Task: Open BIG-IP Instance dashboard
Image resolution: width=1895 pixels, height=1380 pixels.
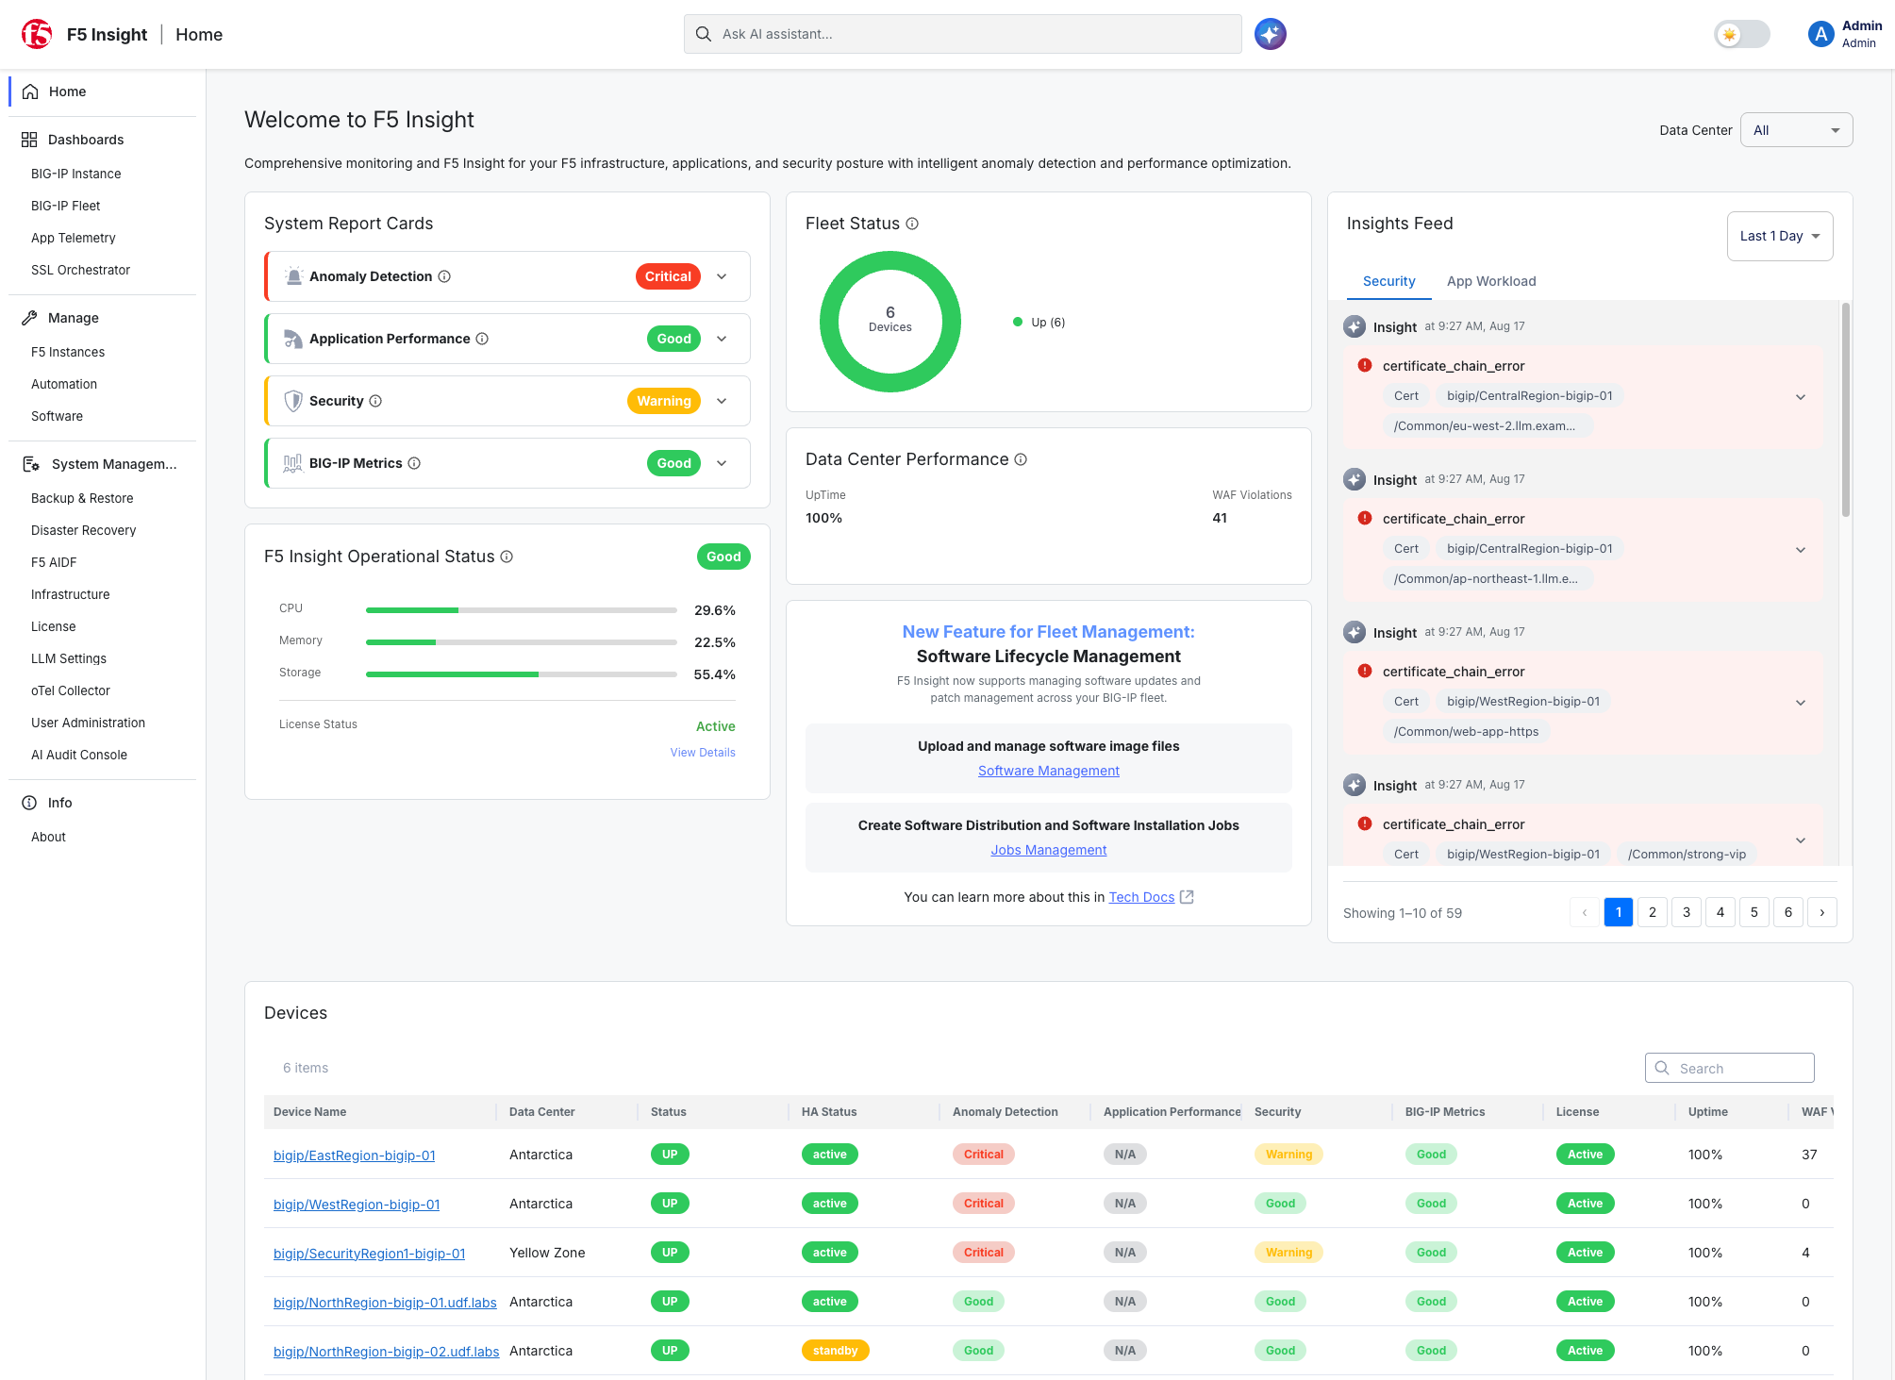Action: pyautogui.click(x=75, y=174)
